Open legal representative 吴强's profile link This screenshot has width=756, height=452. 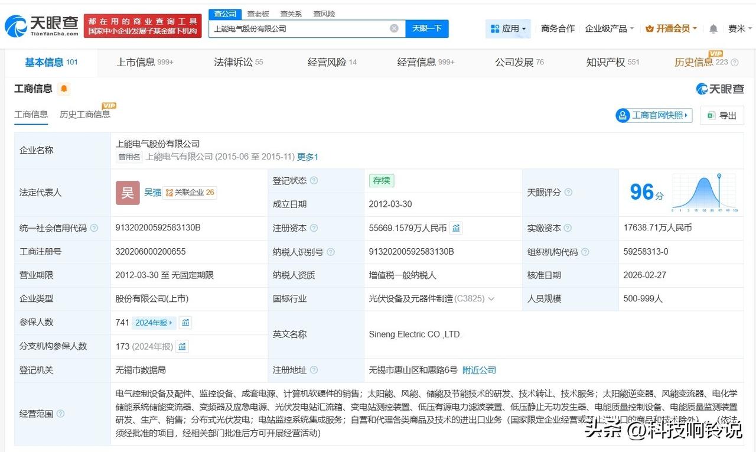pos(153,193)
